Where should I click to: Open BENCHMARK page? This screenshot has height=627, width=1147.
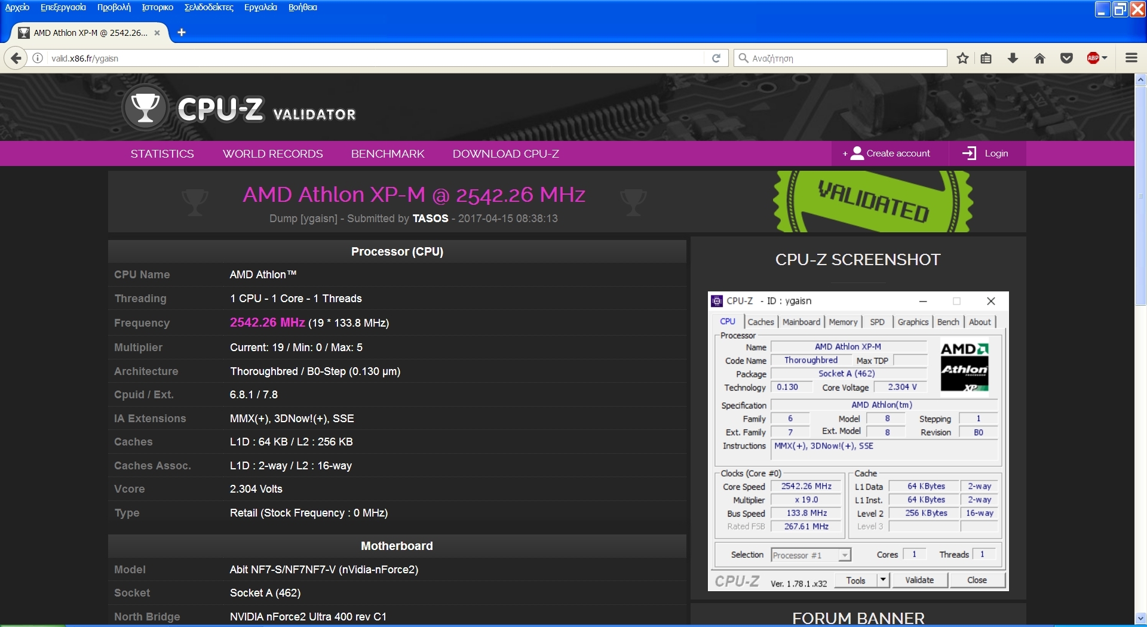388,153
